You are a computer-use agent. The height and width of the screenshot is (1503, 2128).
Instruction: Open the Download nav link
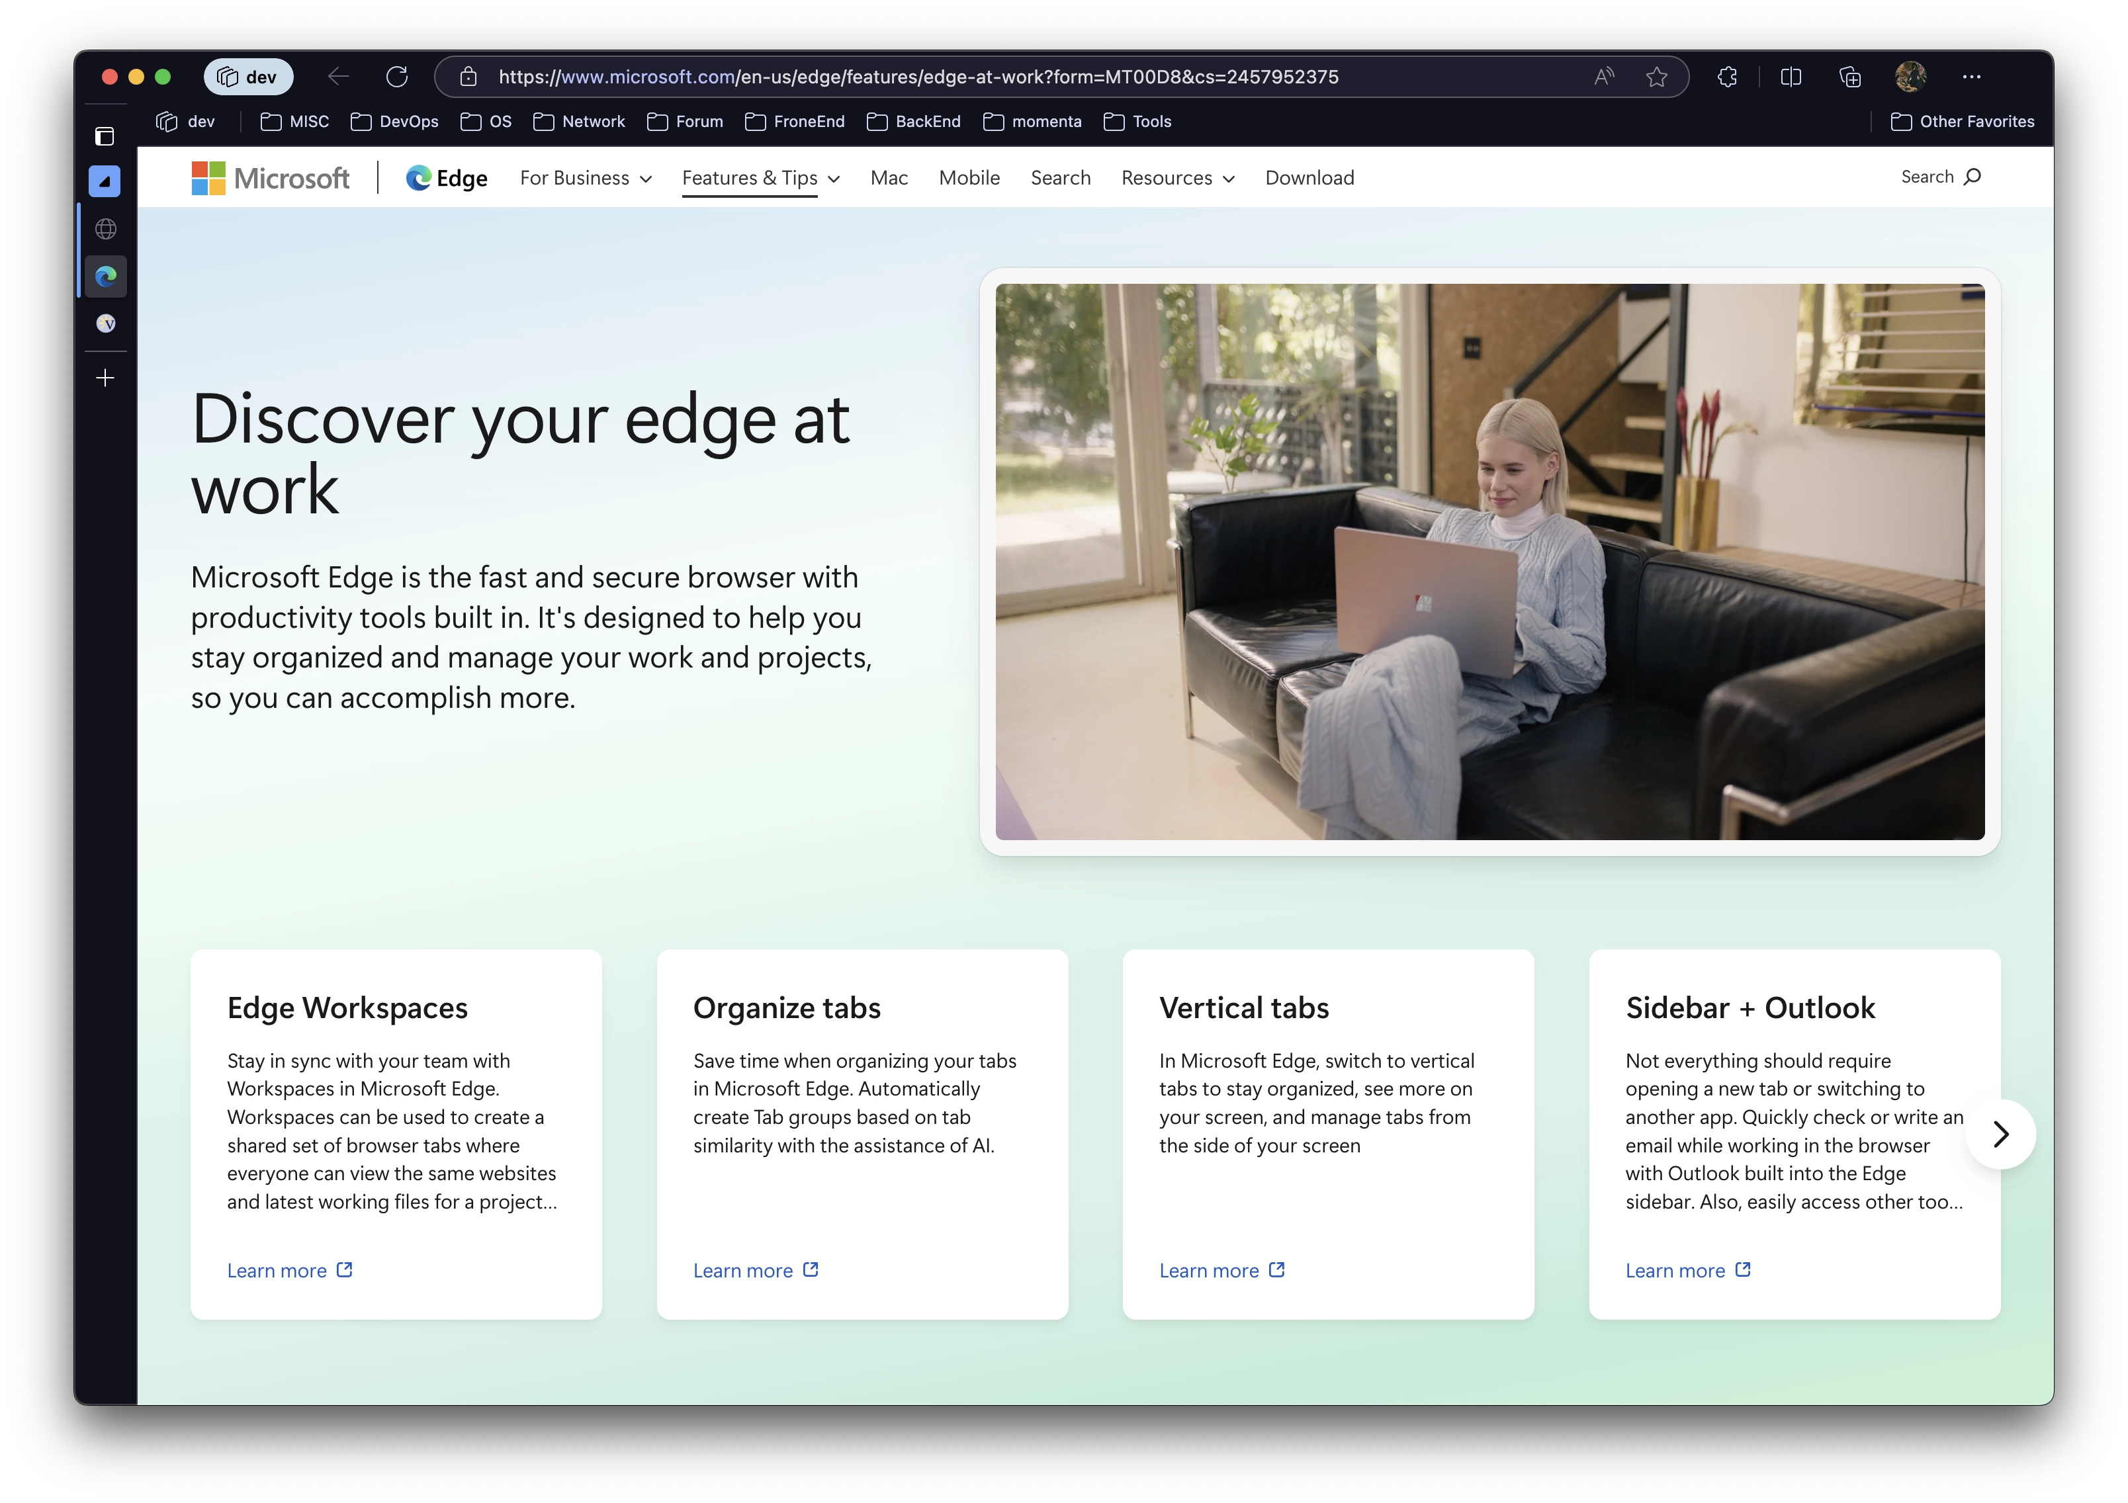[1309, 178]
